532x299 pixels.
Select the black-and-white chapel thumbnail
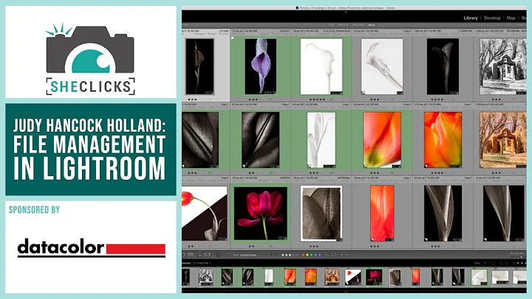pos(503,67)
